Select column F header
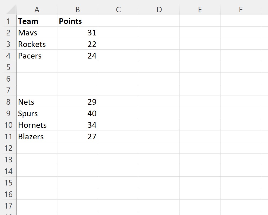268x215 pixels. click(x=241, y=10)
